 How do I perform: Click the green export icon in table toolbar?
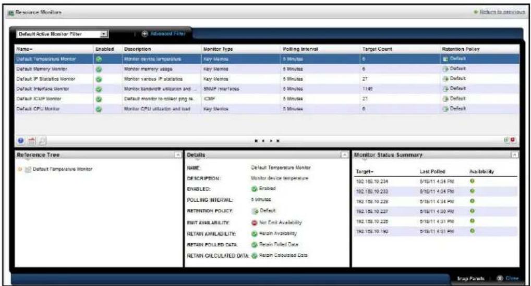coord(506,140)
